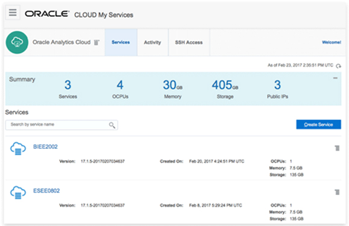Collapse the Summary panel

click(335, 78)
